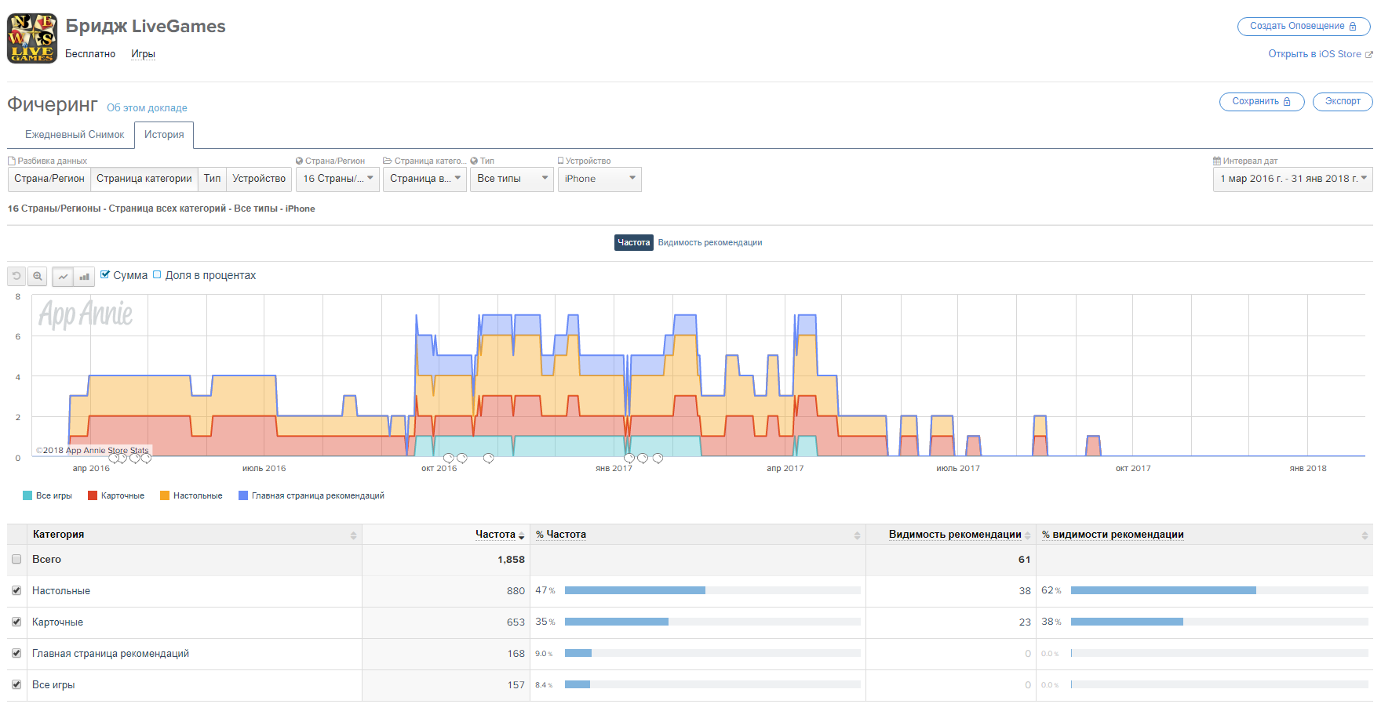Switch to Ежедневный Снимок tab

tap(75, 135)
